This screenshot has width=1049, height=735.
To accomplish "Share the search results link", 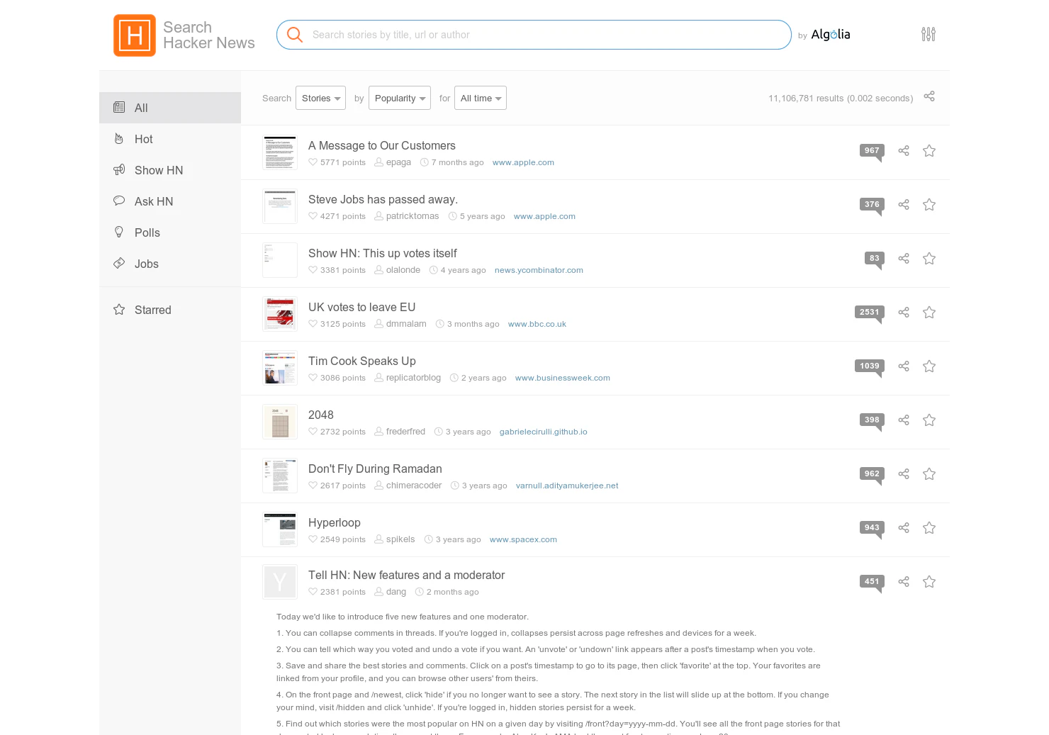I will (929, 96).
